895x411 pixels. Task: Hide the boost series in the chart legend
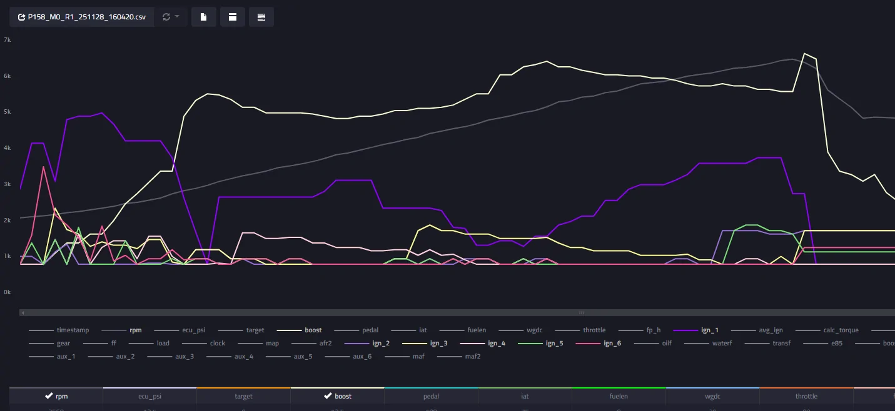point(299,330)
